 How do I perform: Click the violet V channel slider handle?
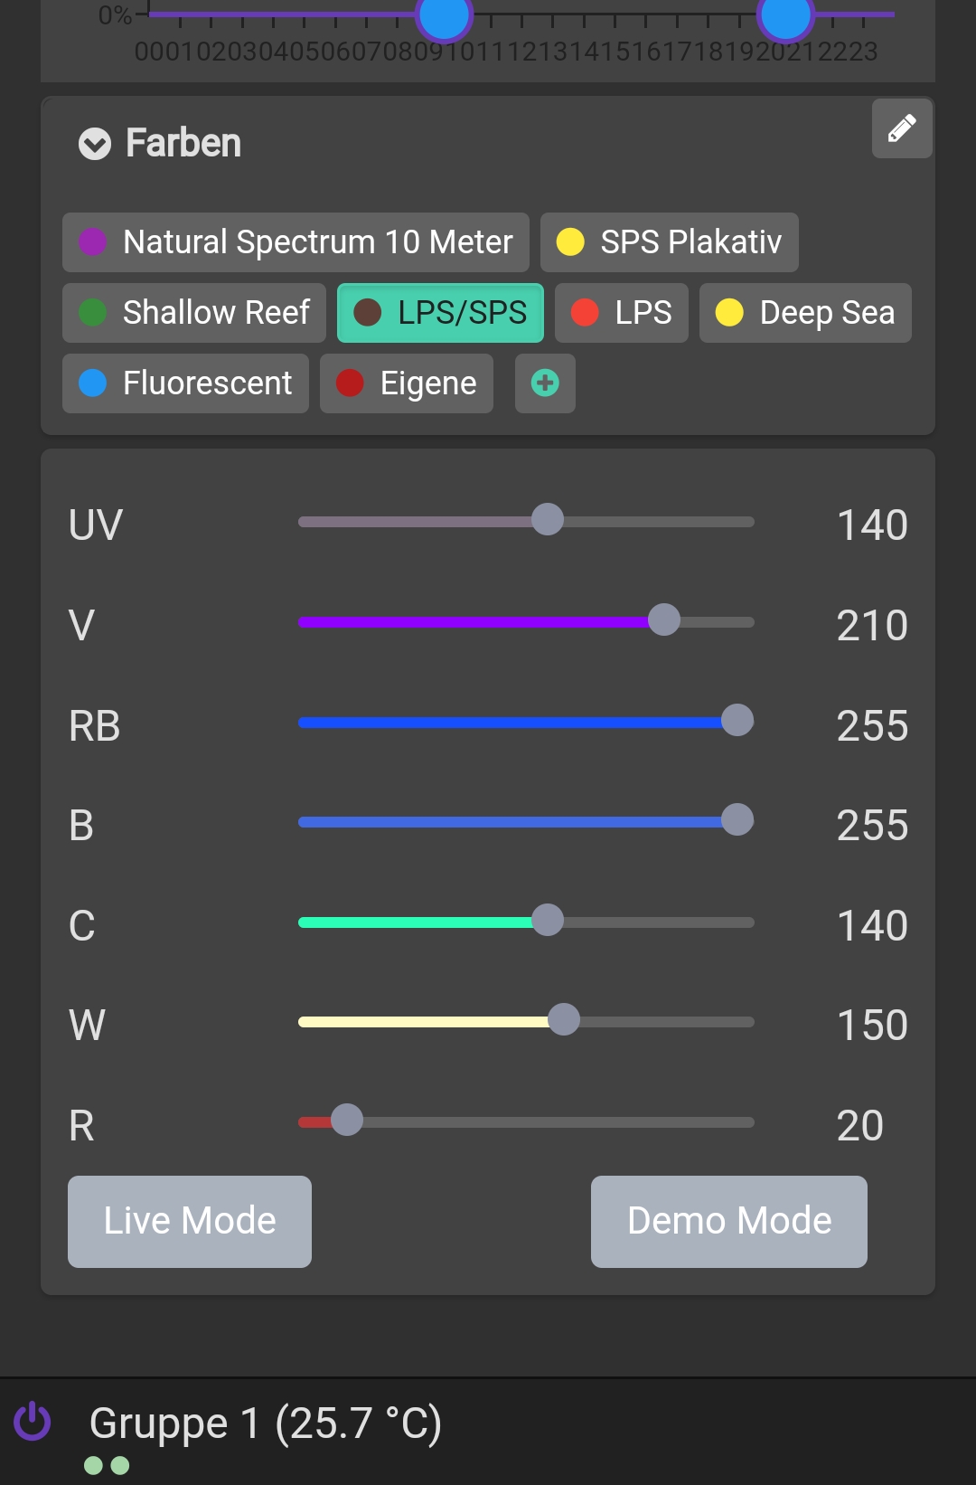pyautogui.click(x=664, y=620)
